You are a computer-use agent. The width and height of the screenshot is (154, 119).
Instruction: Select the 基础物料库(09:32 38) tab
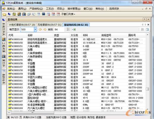point(76,25)
